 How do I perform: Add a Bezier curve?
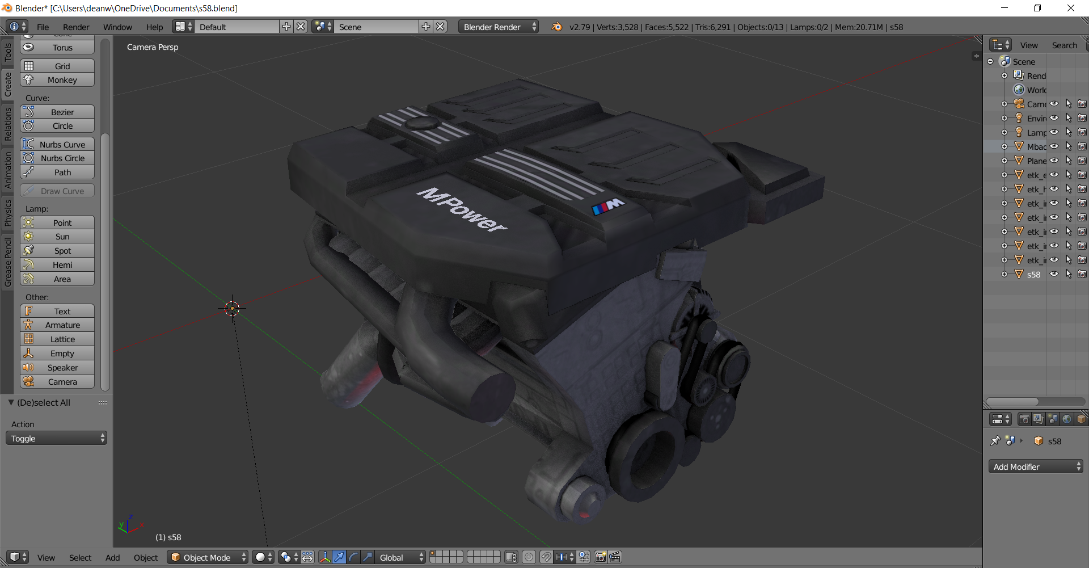tap(57, 112)
